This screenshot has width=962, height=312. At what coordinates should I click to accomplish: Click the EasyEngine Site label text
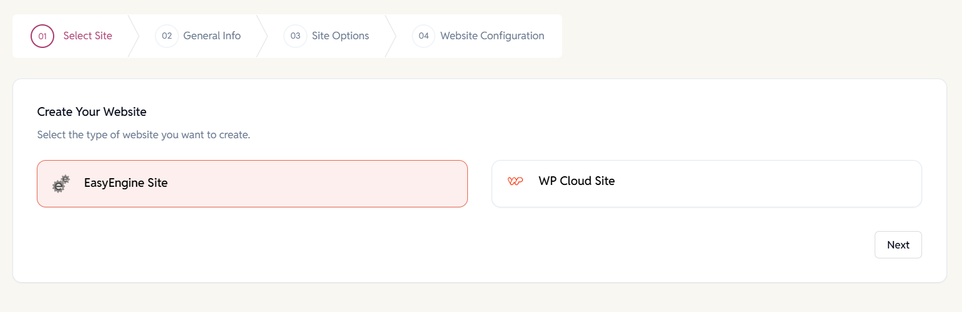(126, 183)
